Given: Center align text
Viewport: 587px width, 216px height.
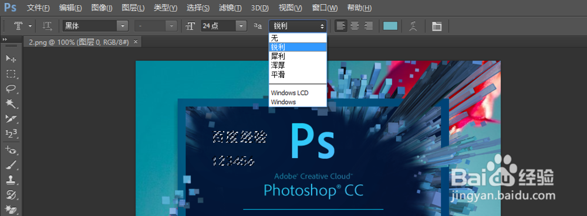Looking at the screenshot, I should (x=355, y=26).
